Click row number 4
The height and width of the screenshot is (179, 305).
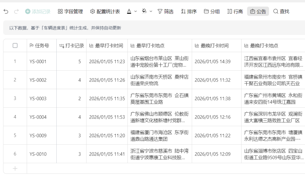15,117
